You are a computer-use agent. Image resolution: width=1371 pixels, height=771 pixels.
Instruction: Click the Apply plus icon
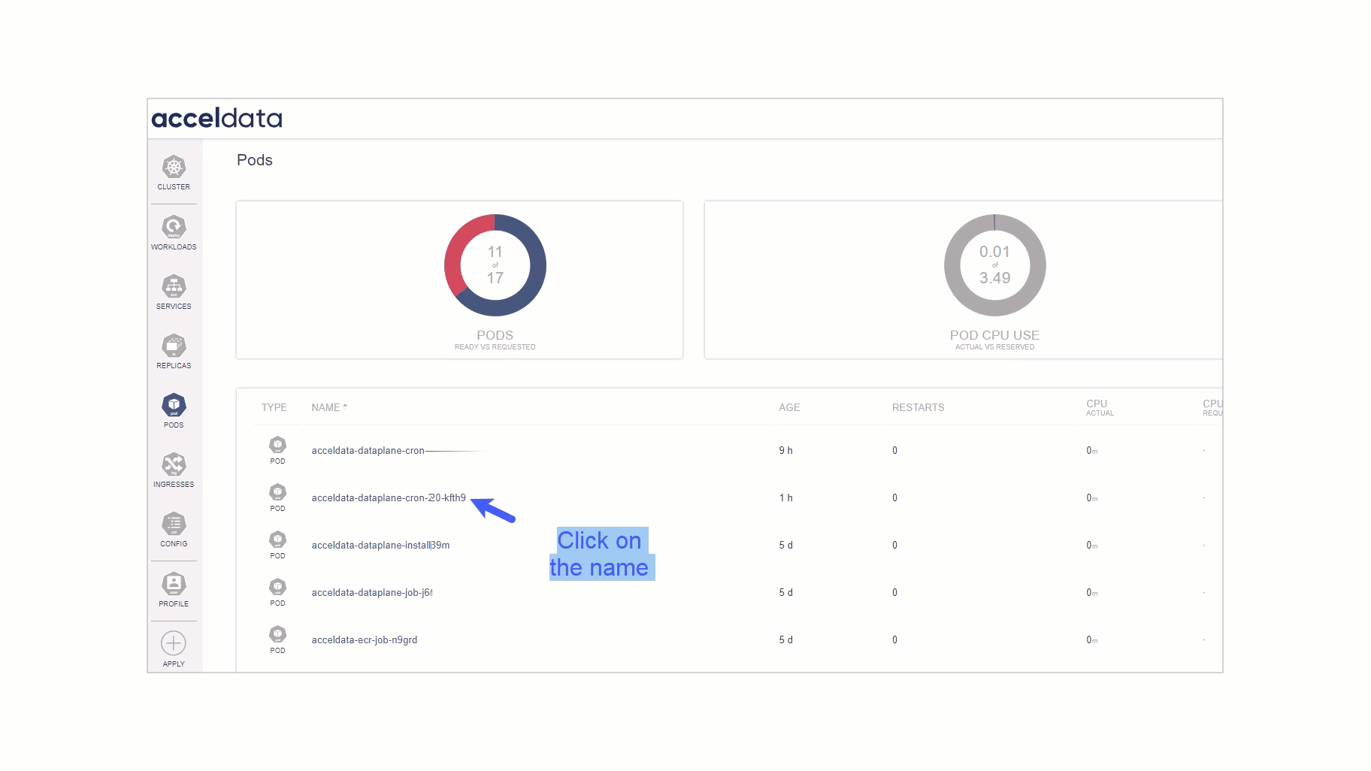click(174, 643)
